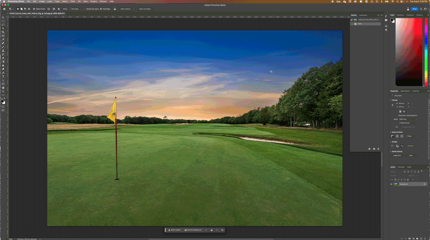Click the Select and Mask button

(x=145, y=9)
